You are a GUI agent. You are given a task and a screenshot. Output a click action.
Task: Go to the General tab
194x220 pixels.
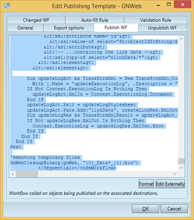[x=25, y=27]
